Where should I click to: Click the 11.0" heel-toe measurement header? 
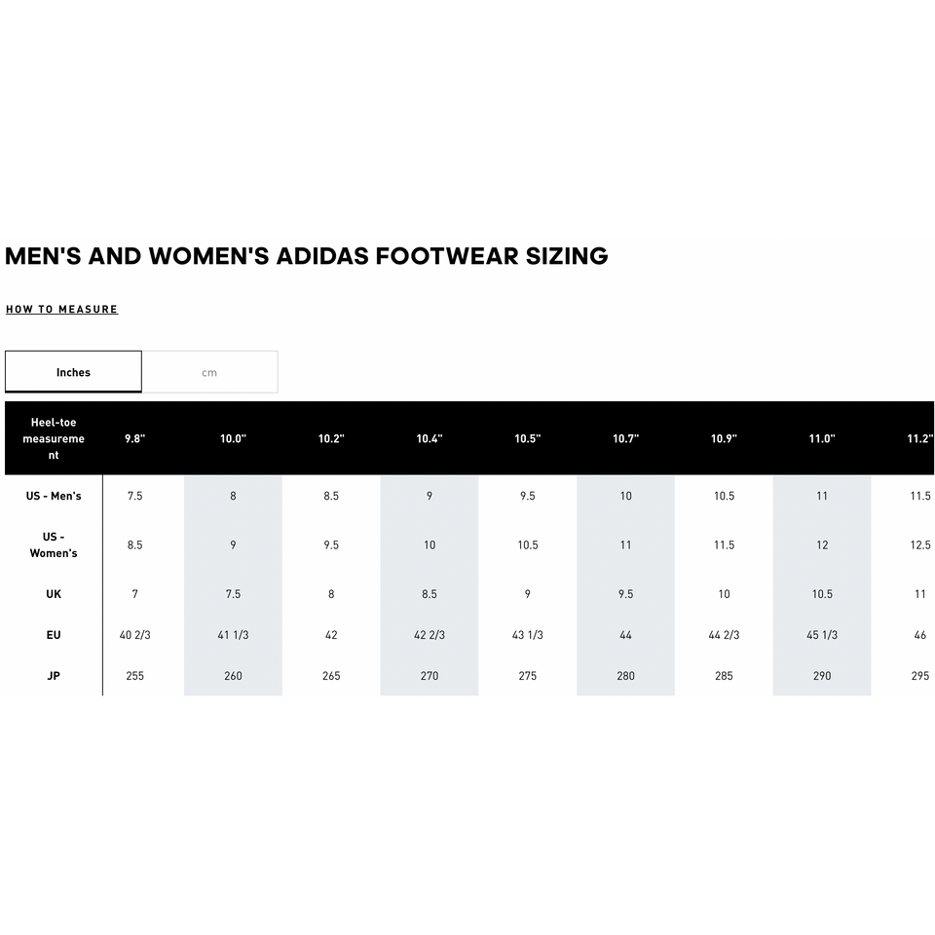[822, 439]
